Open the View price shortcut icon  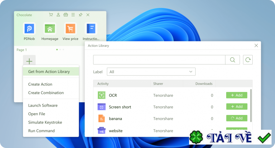click(70, 29)
